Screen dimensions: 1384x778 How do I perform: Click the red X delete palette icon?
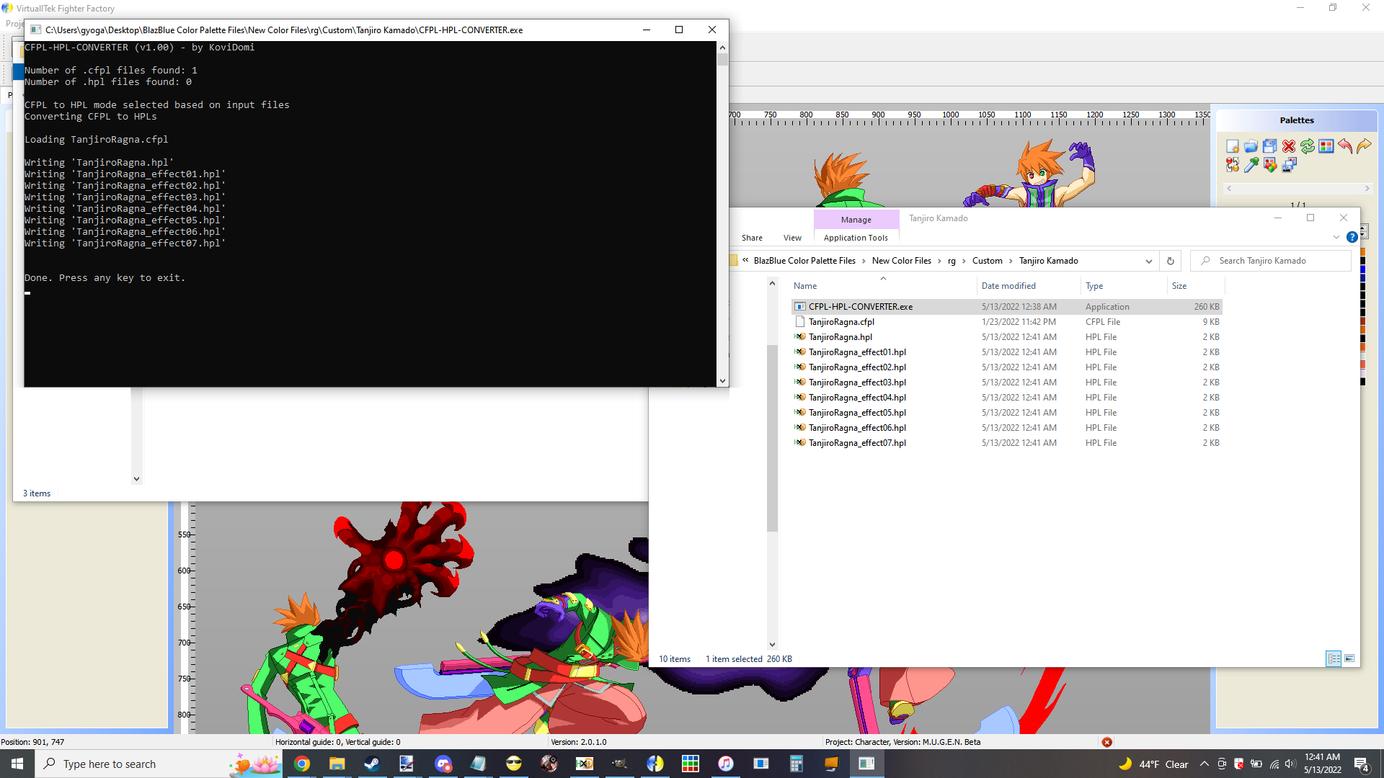(1289, 146)
